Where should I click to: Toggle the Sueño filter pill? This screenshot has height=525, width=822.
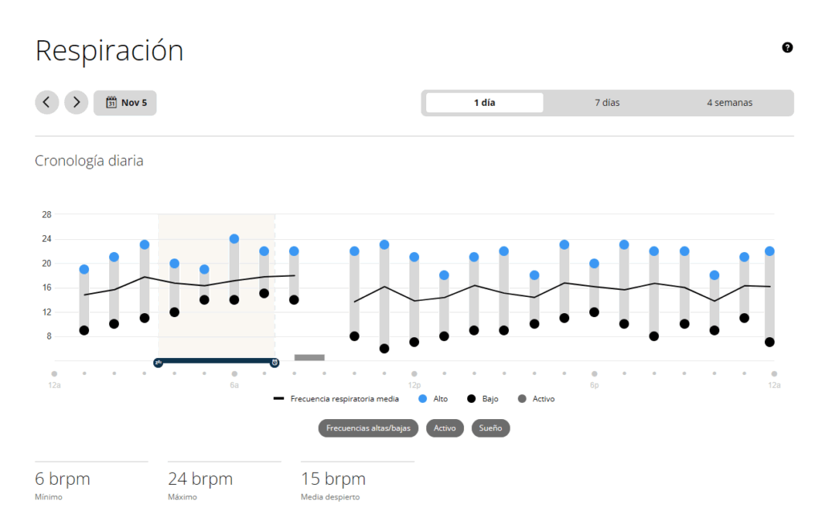tap(490, 428)
